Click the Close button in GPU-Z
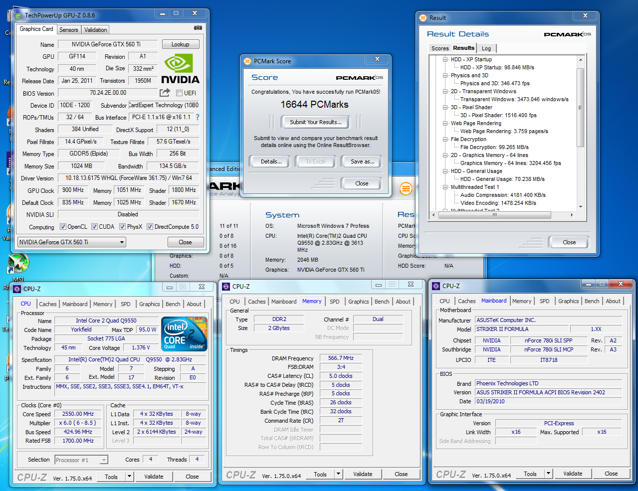Screen dimensions: 638x491 pyautogui.click(x=185, y=242)
